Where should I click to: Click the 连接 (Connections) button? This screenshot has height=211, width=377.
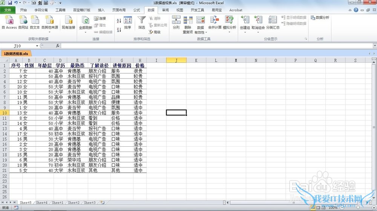click(x=100, y=18)
